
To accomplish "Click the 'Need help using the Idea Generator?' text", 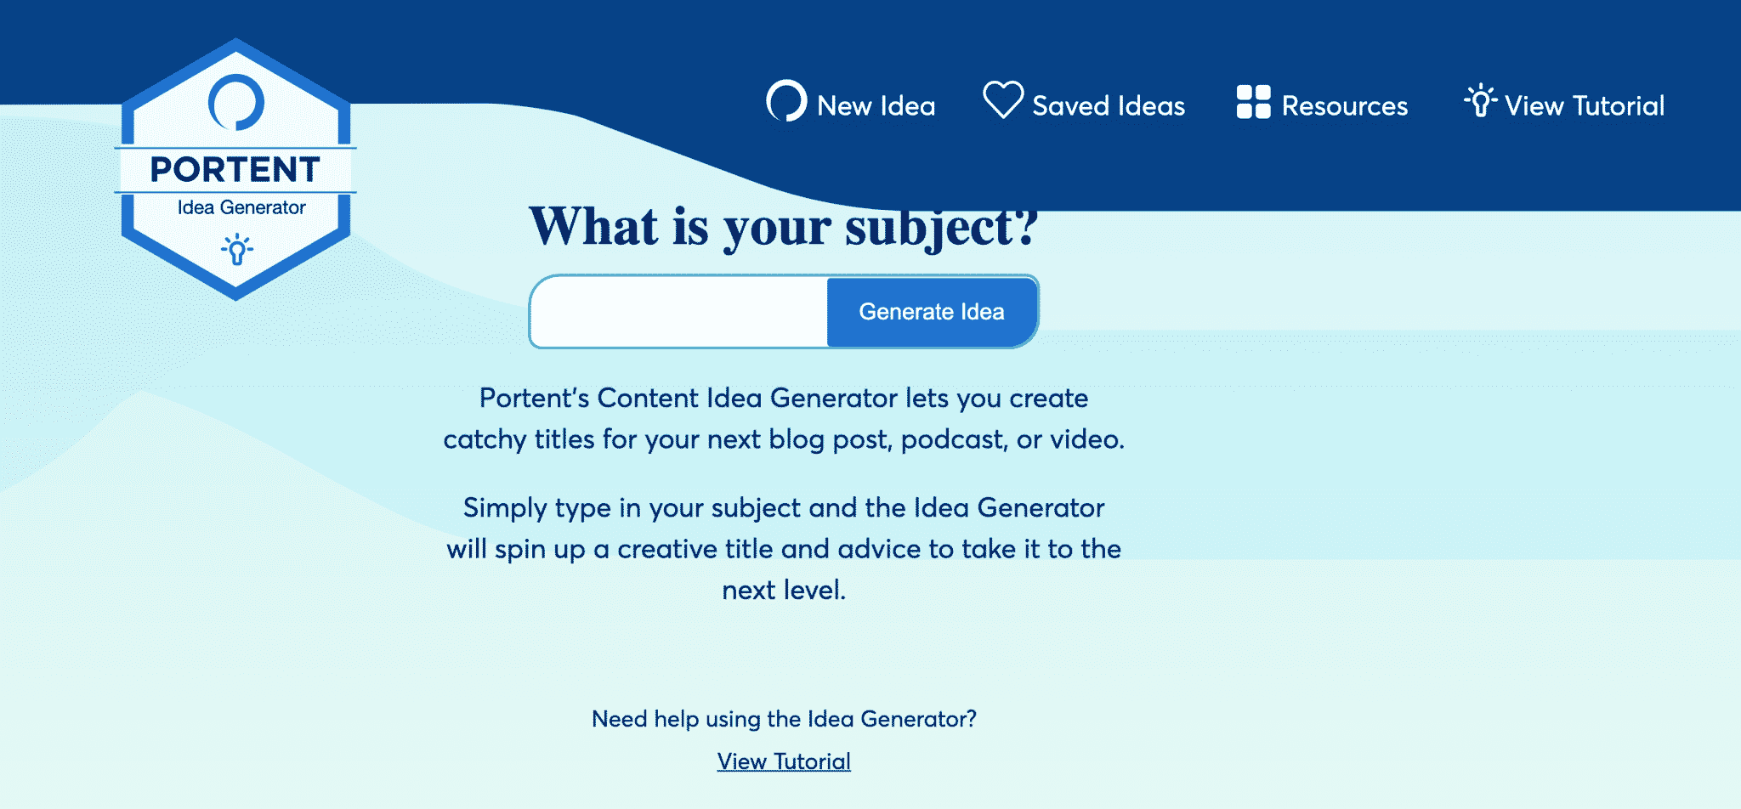I will click(x=784, y=719).
